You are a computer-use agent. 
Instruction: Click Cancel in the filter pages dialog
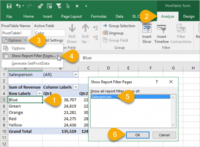click(163, 135)
